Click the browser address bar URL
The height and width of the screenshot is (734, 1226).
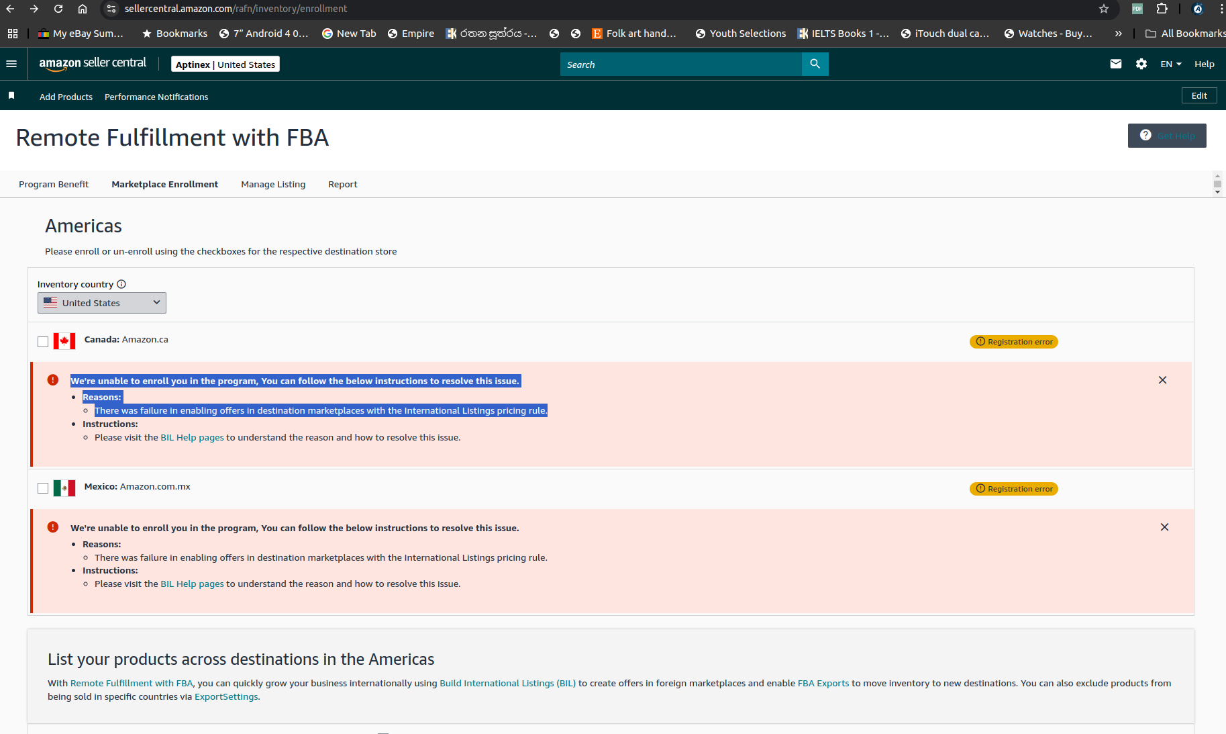tap(236, 9)
